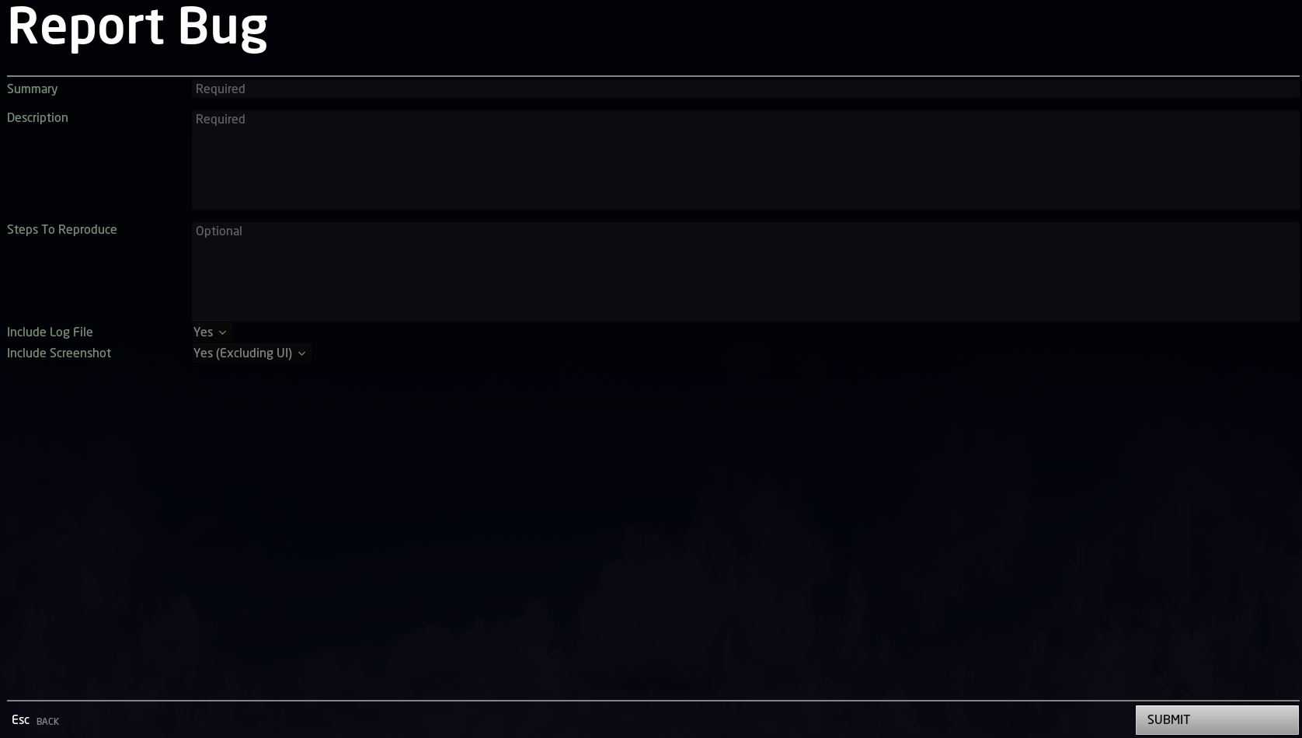Image resolution: width=1302 pixels, height=738 pixels.
Task: Focus the Description text area
Action: tap(745, 160)
